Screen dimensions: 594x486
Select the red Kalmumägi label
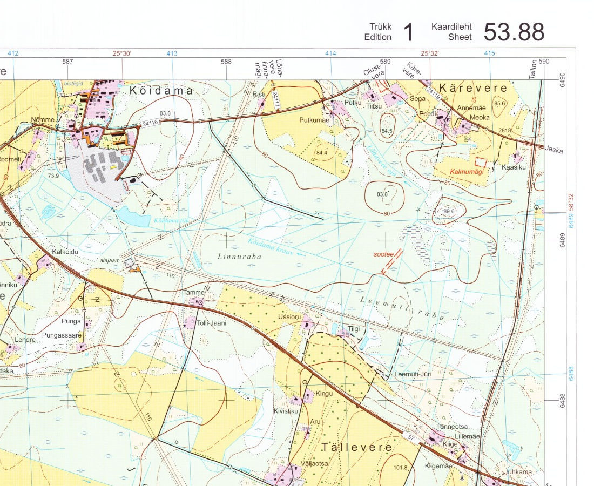(x=467, y=172)
